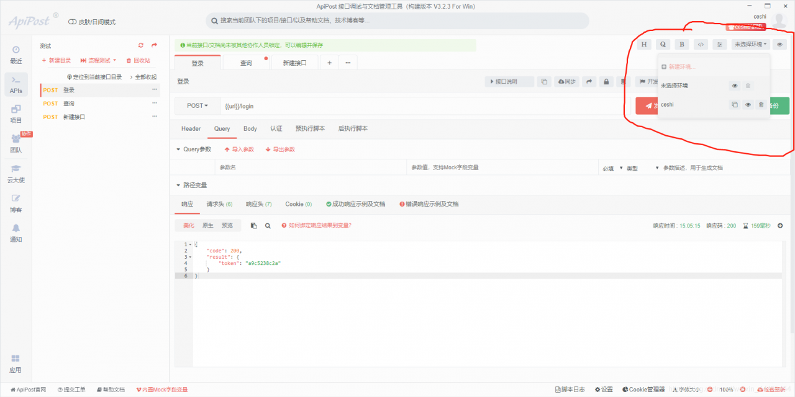The image size is (795, 397).
Task: Click 新建环境... in the environment menu
Action: (678, 67)
